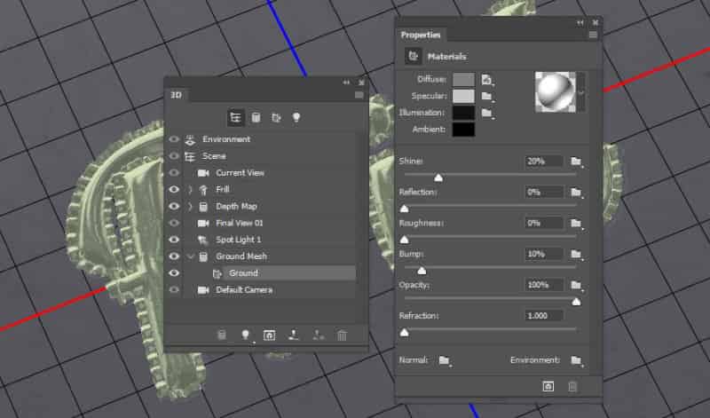Open the Illumination color swatch
Image resolution: width=710 pixels, height=418 pixels.
pyautogui.click(x=463, y=113)
